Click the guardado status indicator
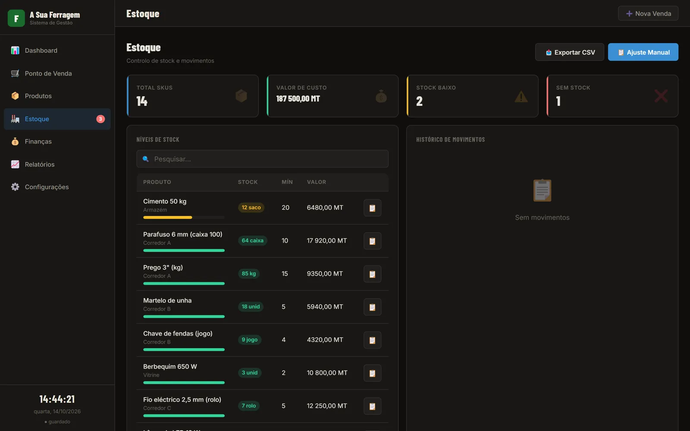The width and height of the screenshot is (690, 431). click(x=57, y=422)
